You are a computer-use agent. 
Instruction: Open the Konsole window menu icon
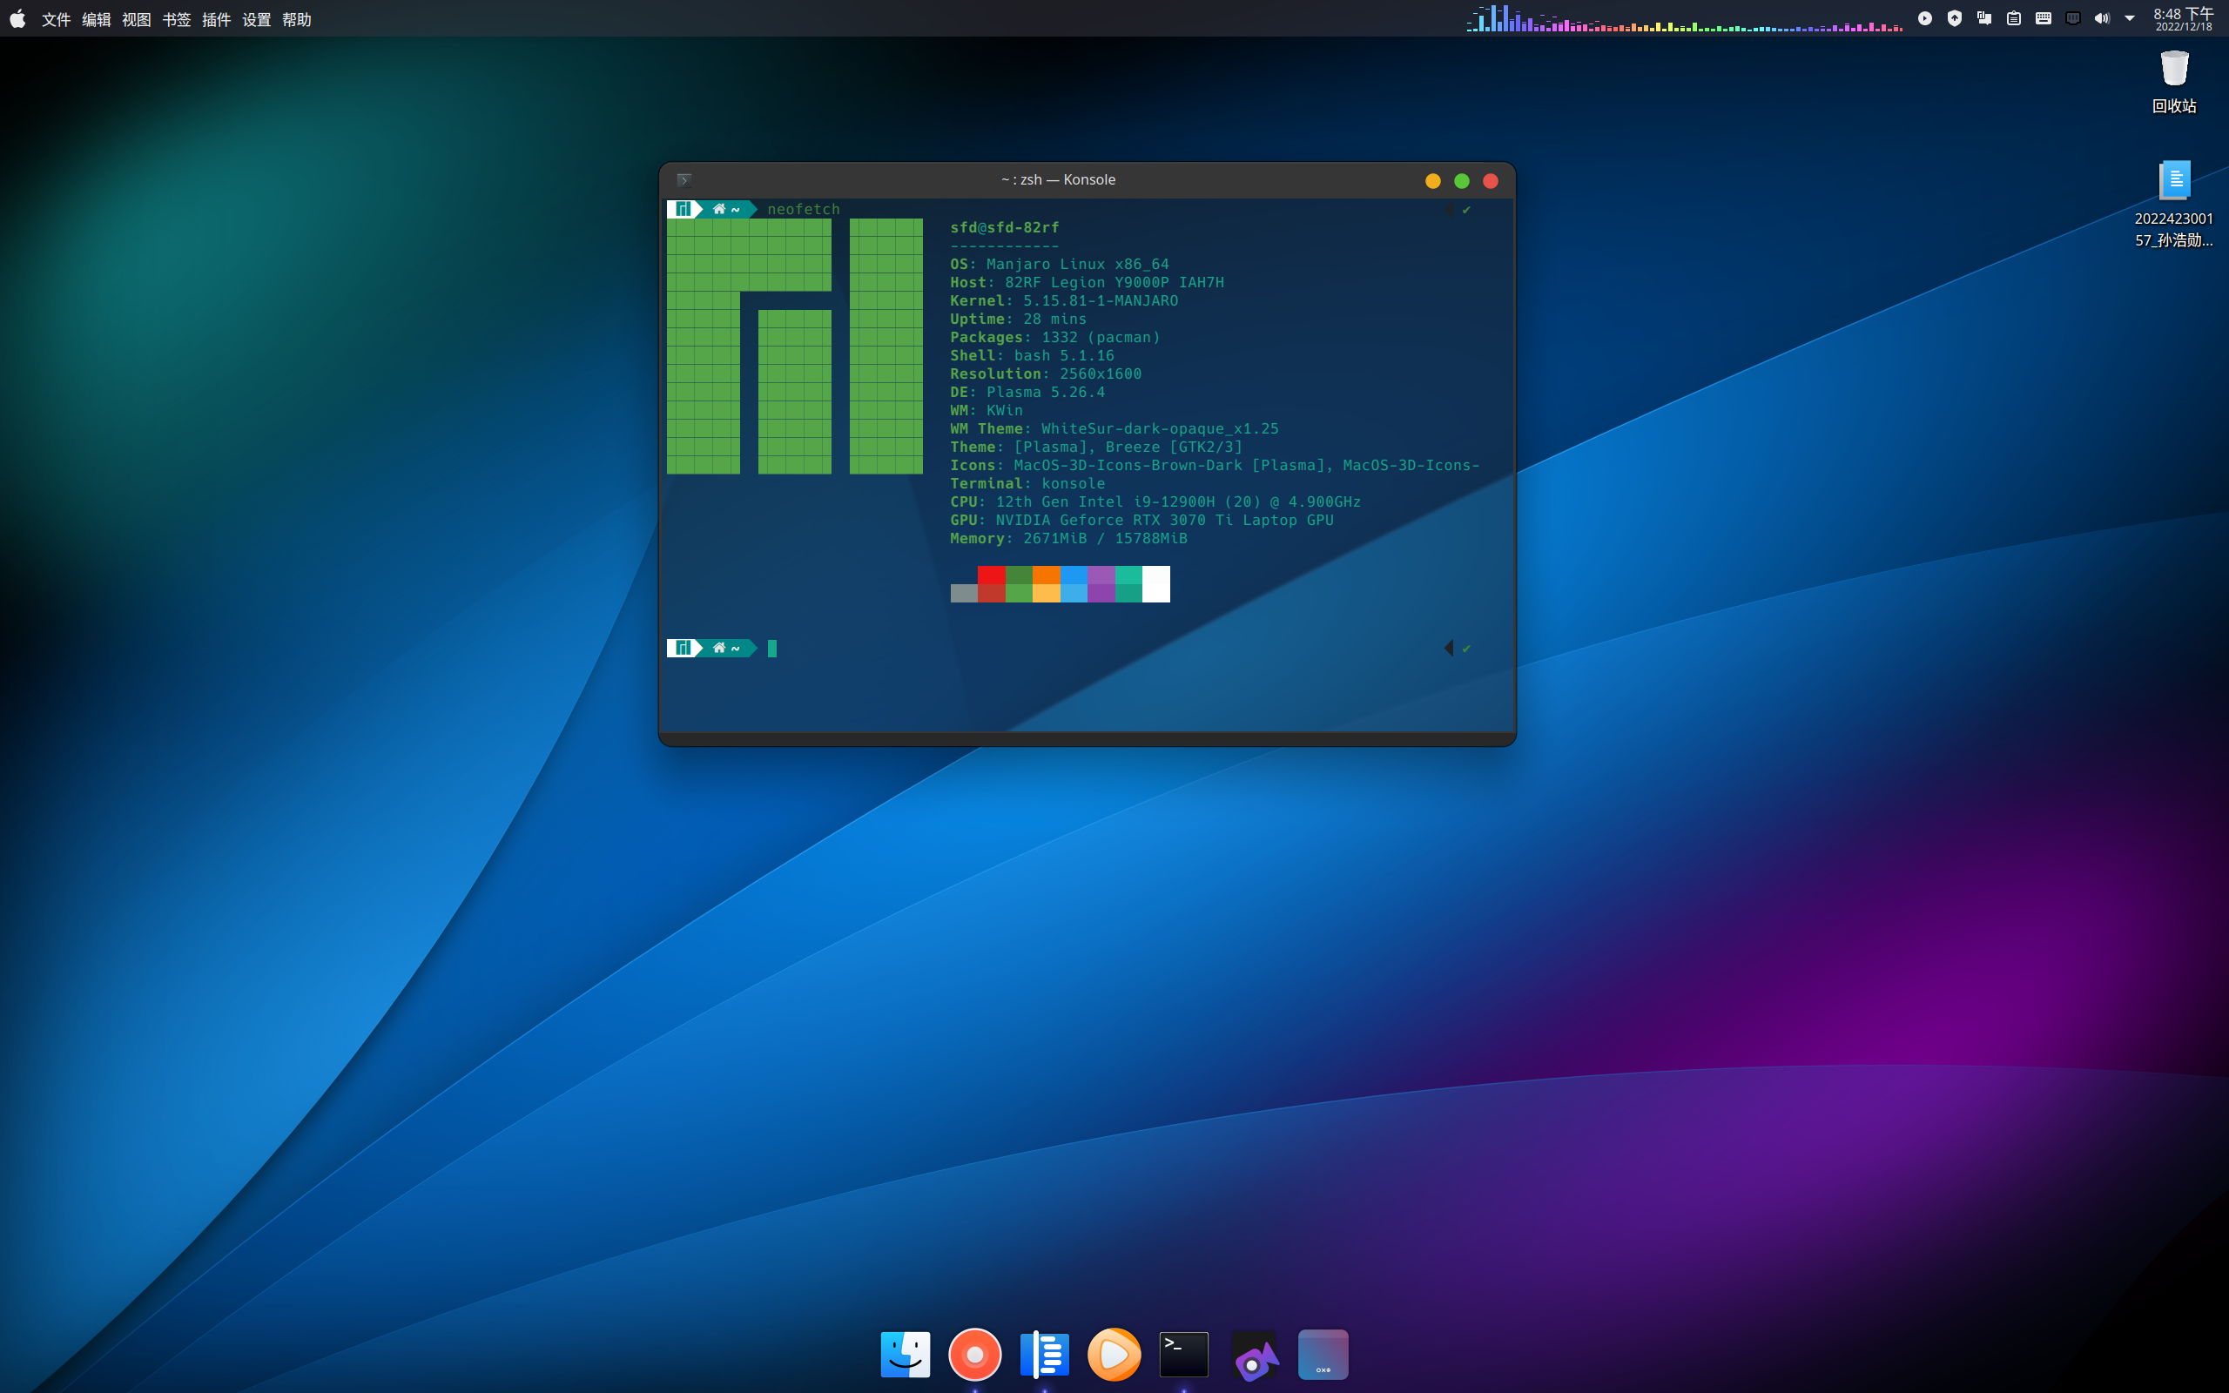point(684,179)
